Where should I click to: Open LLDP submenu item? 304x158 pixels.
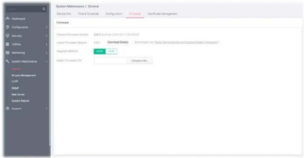tap(15, 81)
